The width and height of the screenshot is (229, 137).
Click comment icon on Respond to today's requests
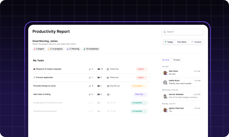[99, 69]
